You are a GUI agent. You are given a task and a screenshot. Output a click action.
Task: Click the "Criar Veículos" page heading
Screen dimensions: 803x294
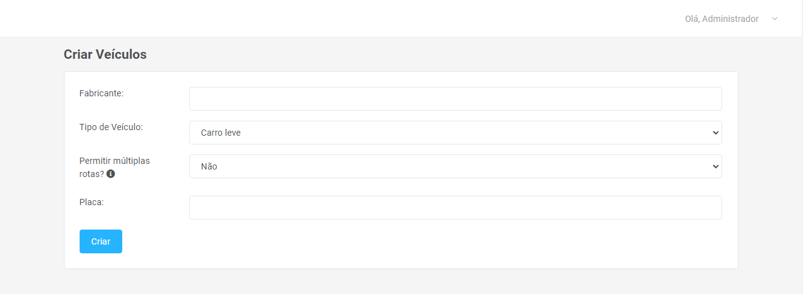click(105, 54)
